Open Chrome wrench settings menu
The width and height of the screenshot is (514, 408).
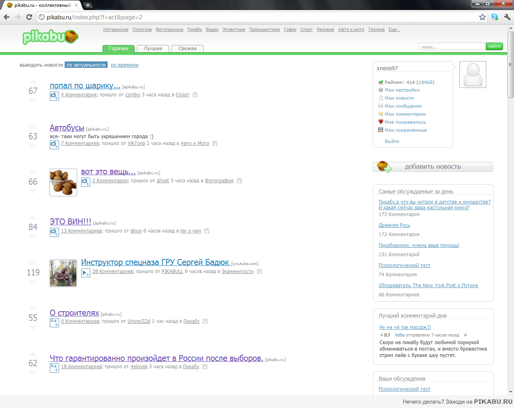click(507, 17)
